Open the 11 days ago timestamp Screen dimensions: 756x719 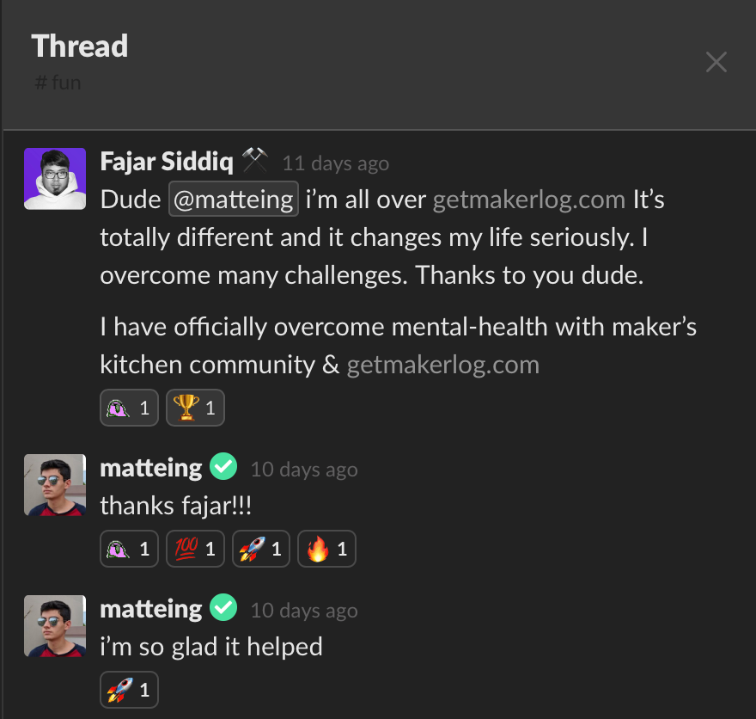(x=336, y=163)
